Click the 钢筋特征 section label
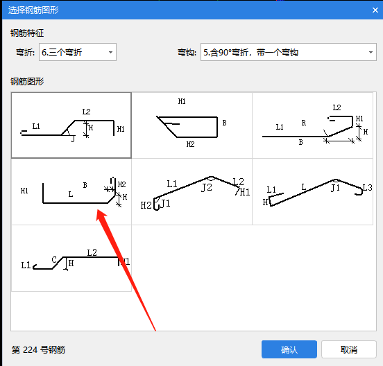 click(x=27, y=33)
